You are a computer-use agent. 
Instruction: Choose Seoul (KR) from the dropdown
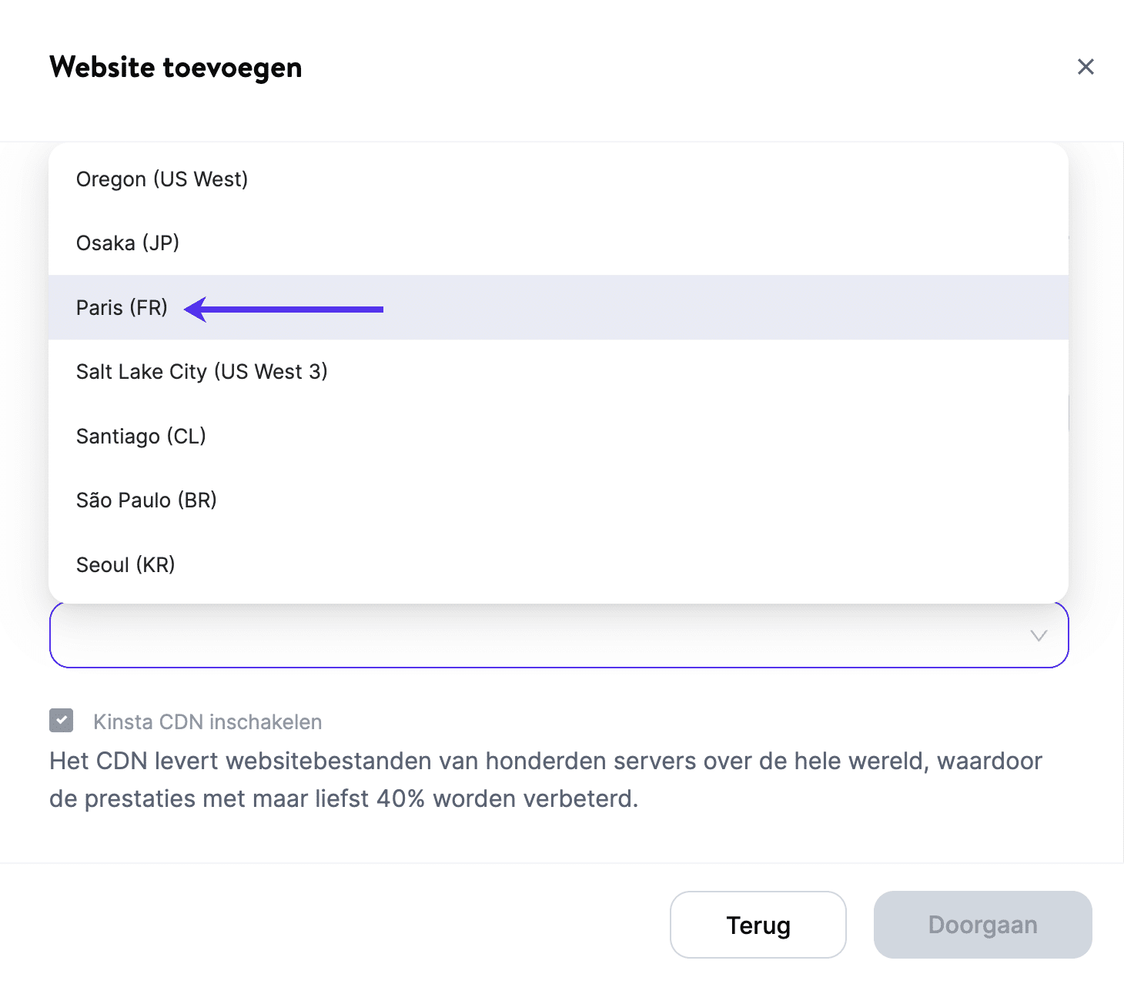[125, 565]
